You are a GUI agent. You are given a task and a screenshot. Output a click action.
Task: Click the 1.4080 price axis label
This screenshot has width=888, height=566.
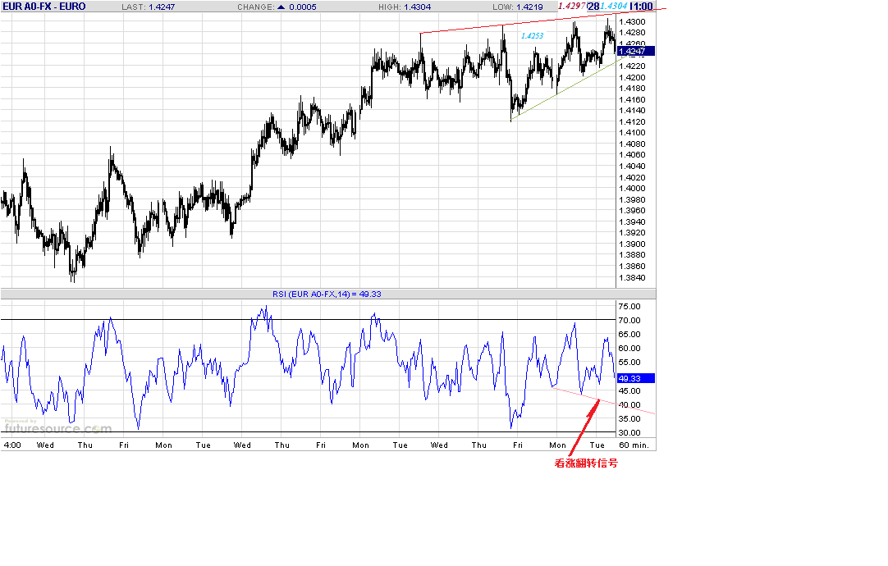(632, 144)
